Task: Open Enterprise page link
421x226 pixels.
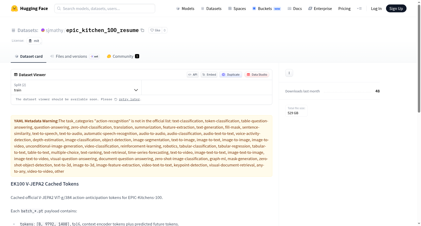Action: (x=320, y=8)
